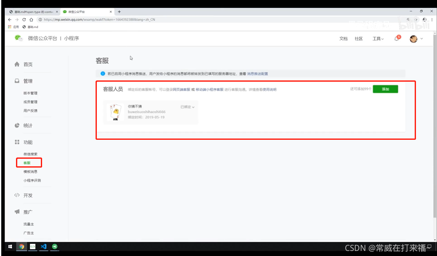Reload the page with the refresh icon
The width and height of the screenshot is (437, 256).
24,19
